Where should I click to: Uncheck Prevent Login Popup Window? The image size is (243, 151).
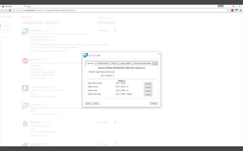(x=113, y=72)
